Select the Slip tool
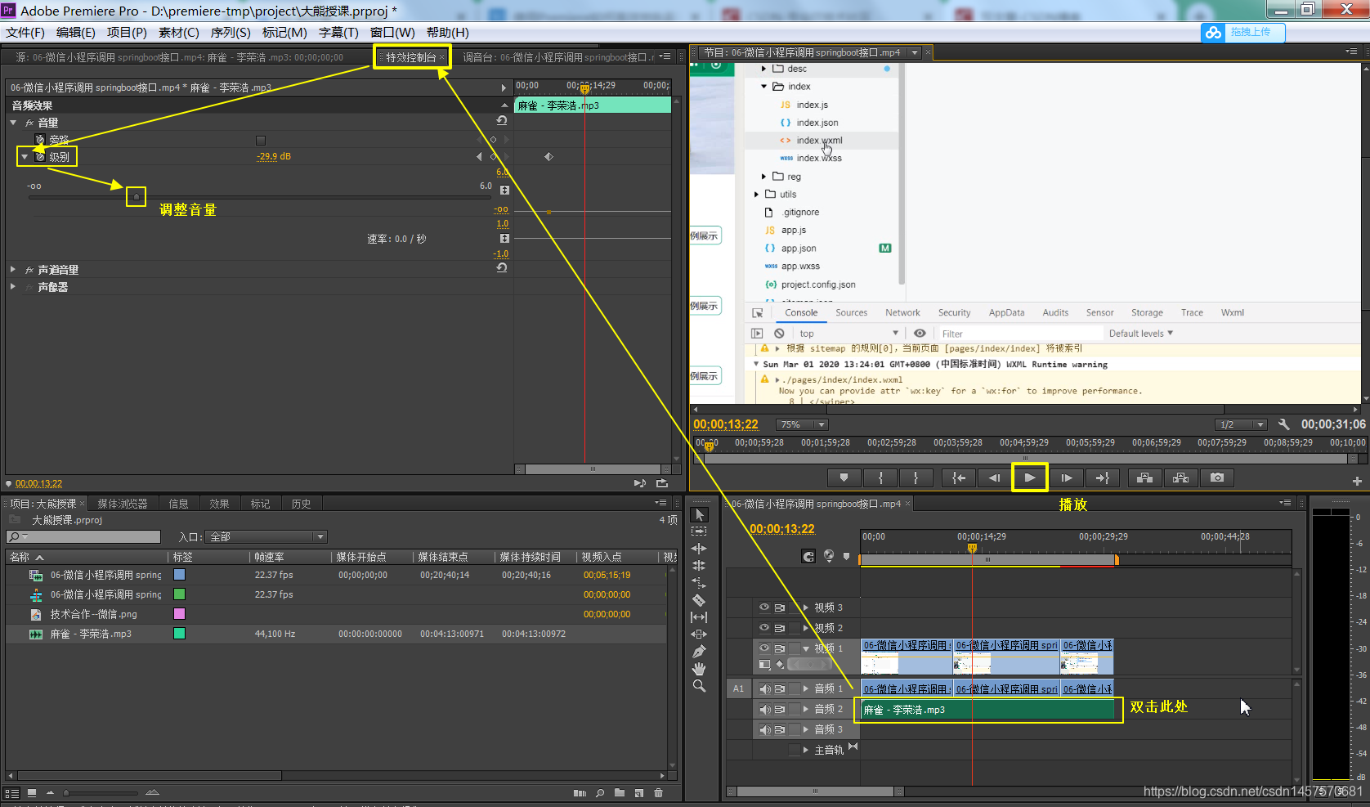Screen dimensions: 1370x807 pos(699,617)
